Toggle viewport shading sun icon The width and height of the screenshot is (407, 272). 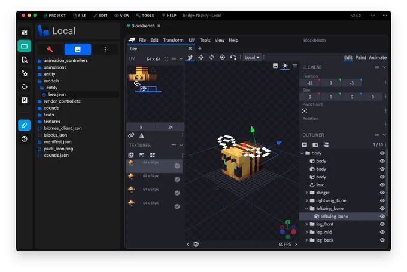(285, 66)
